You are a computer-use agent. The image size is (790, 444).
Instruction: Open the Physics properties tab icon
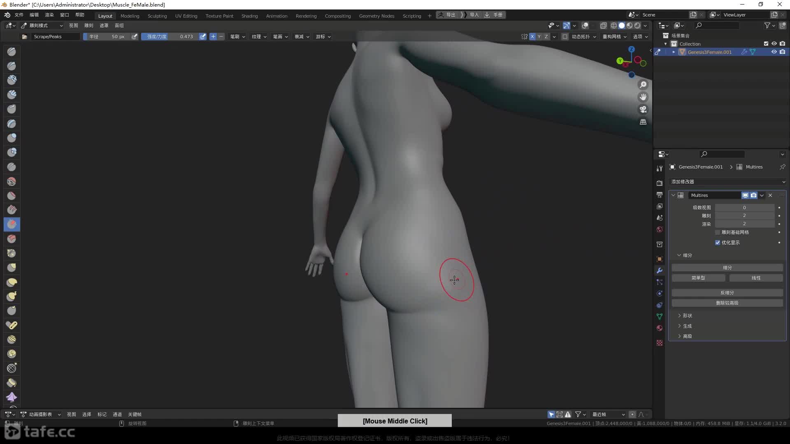click(660, 294)
